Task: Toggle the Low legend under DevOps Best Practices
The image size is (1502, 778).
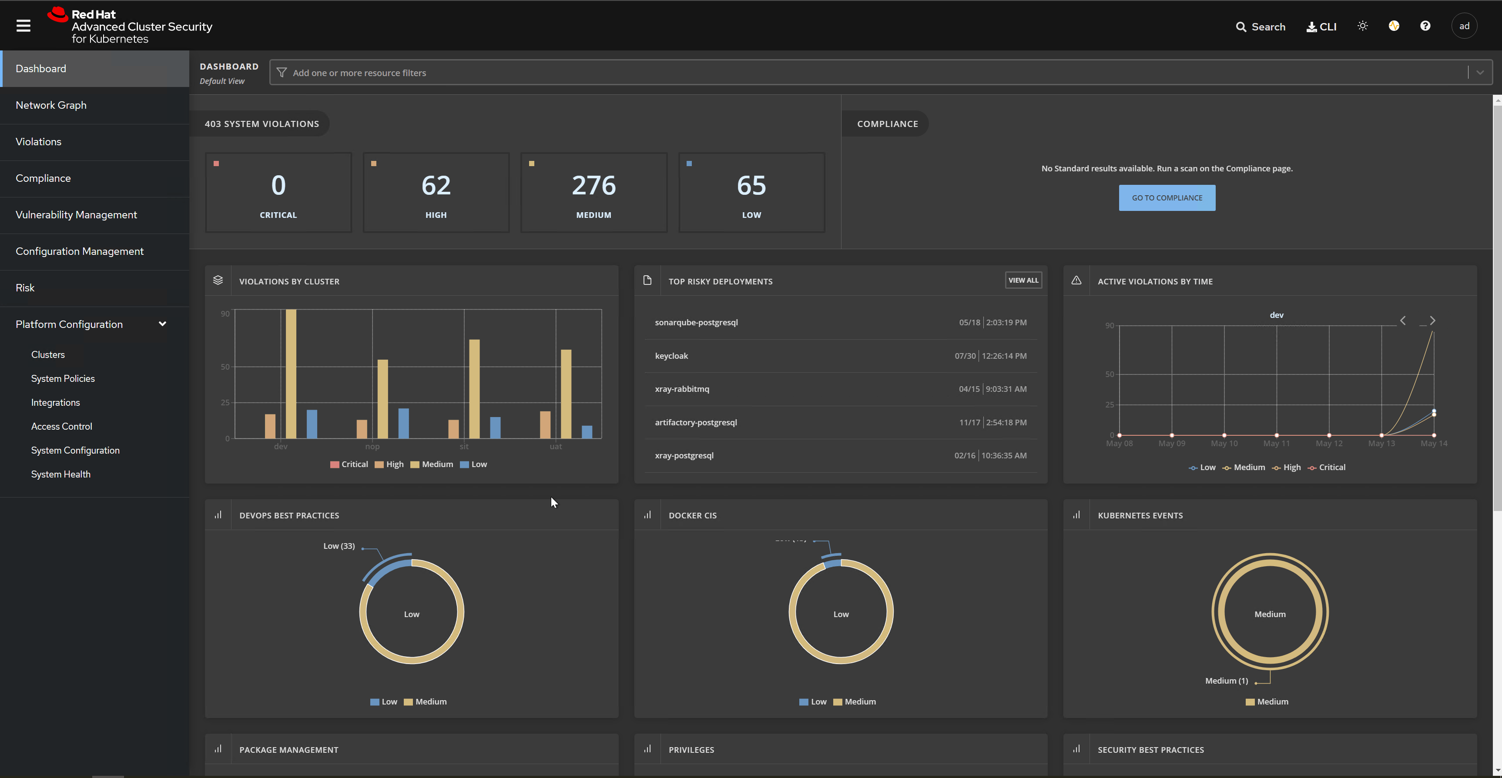Action: (x=383, y=701)
